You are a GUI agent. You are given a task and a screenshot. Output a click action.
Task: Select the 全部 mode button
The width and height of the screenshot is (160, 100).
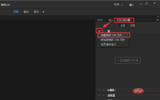pyautogui.click(x=123, y=25)
